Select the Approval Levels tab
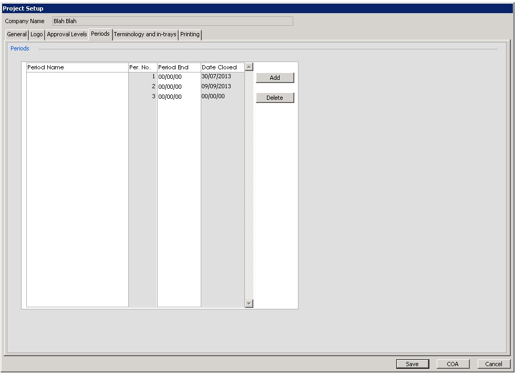Image resolution: width=515 pixels, height=374 pixels. coord(66,34)
